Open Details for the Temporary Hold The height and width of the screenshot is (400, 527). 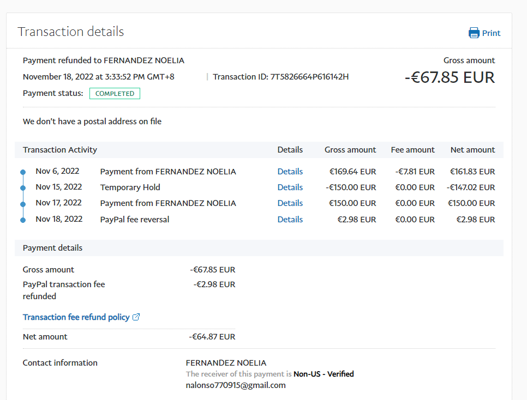pos(290,187)
